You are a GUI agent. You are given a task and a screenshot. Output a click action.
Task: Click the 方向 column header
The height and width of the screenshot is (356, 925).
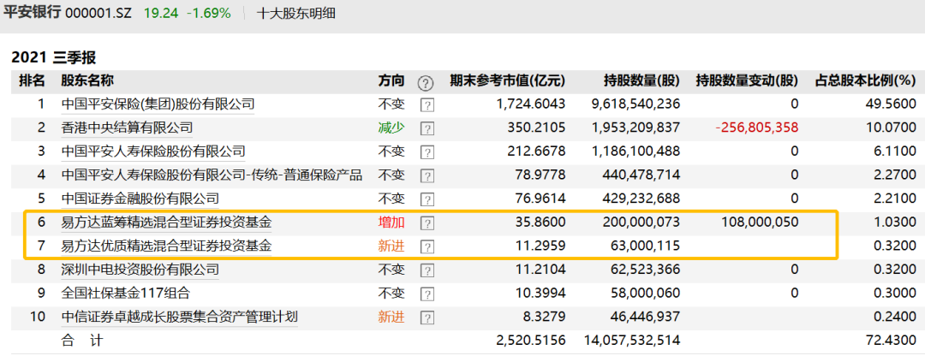click(391, 80)
